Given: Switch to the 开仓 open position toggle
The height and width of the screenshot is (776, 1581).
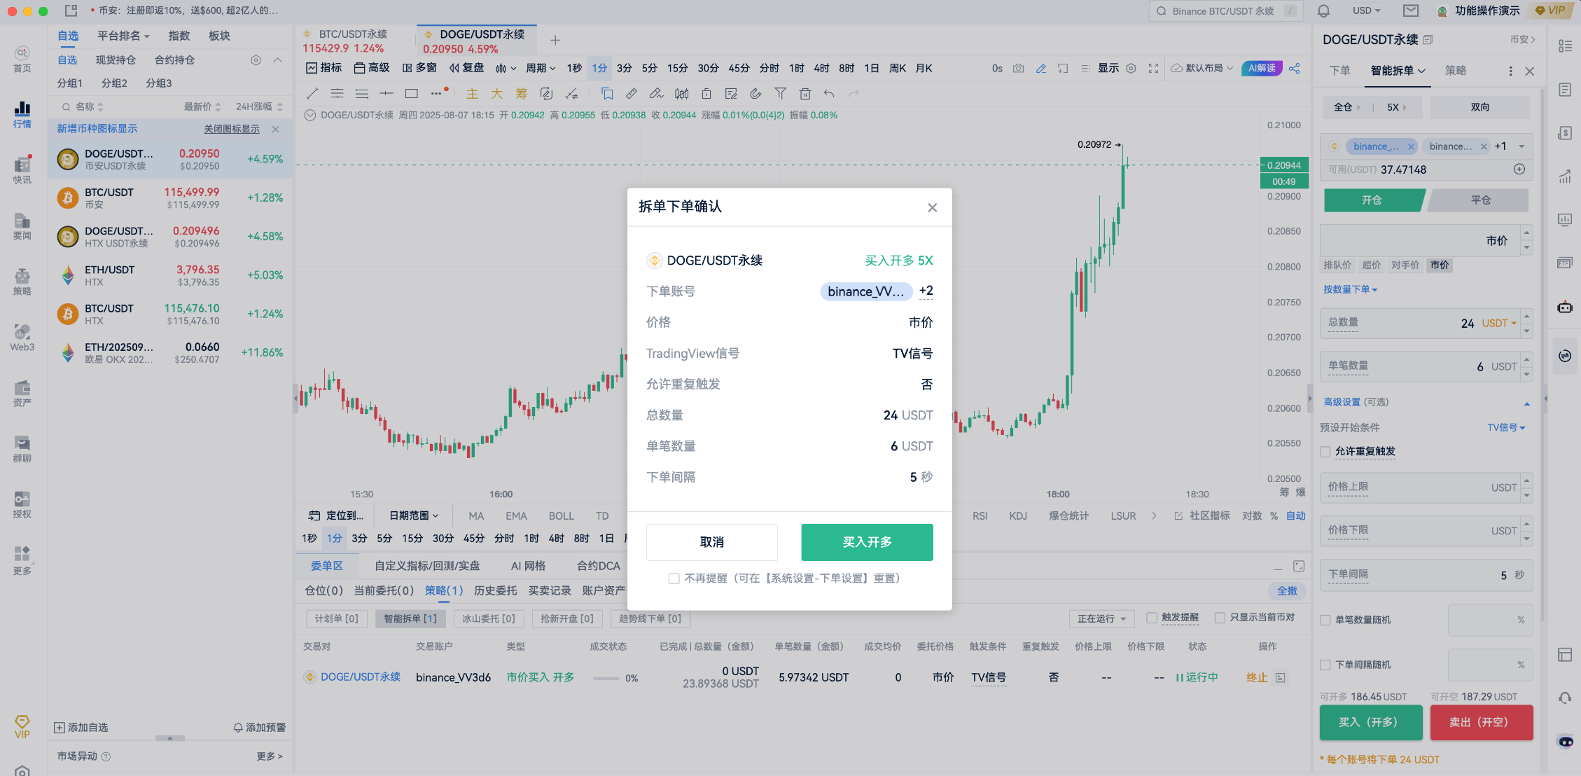Looking at the screenshot, I should (x=1374, y=200).
